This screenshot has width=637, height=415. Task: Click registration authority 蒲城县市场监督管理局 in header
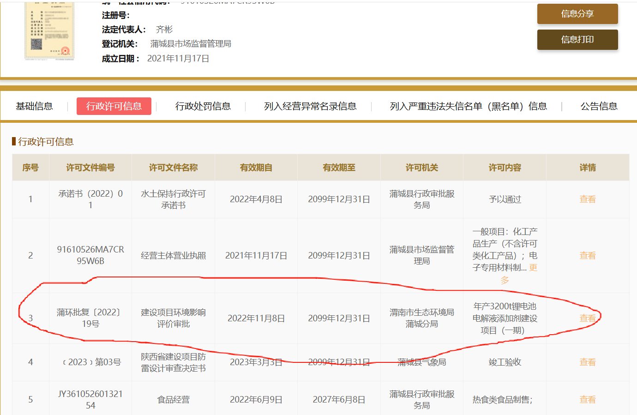point(191,44)
